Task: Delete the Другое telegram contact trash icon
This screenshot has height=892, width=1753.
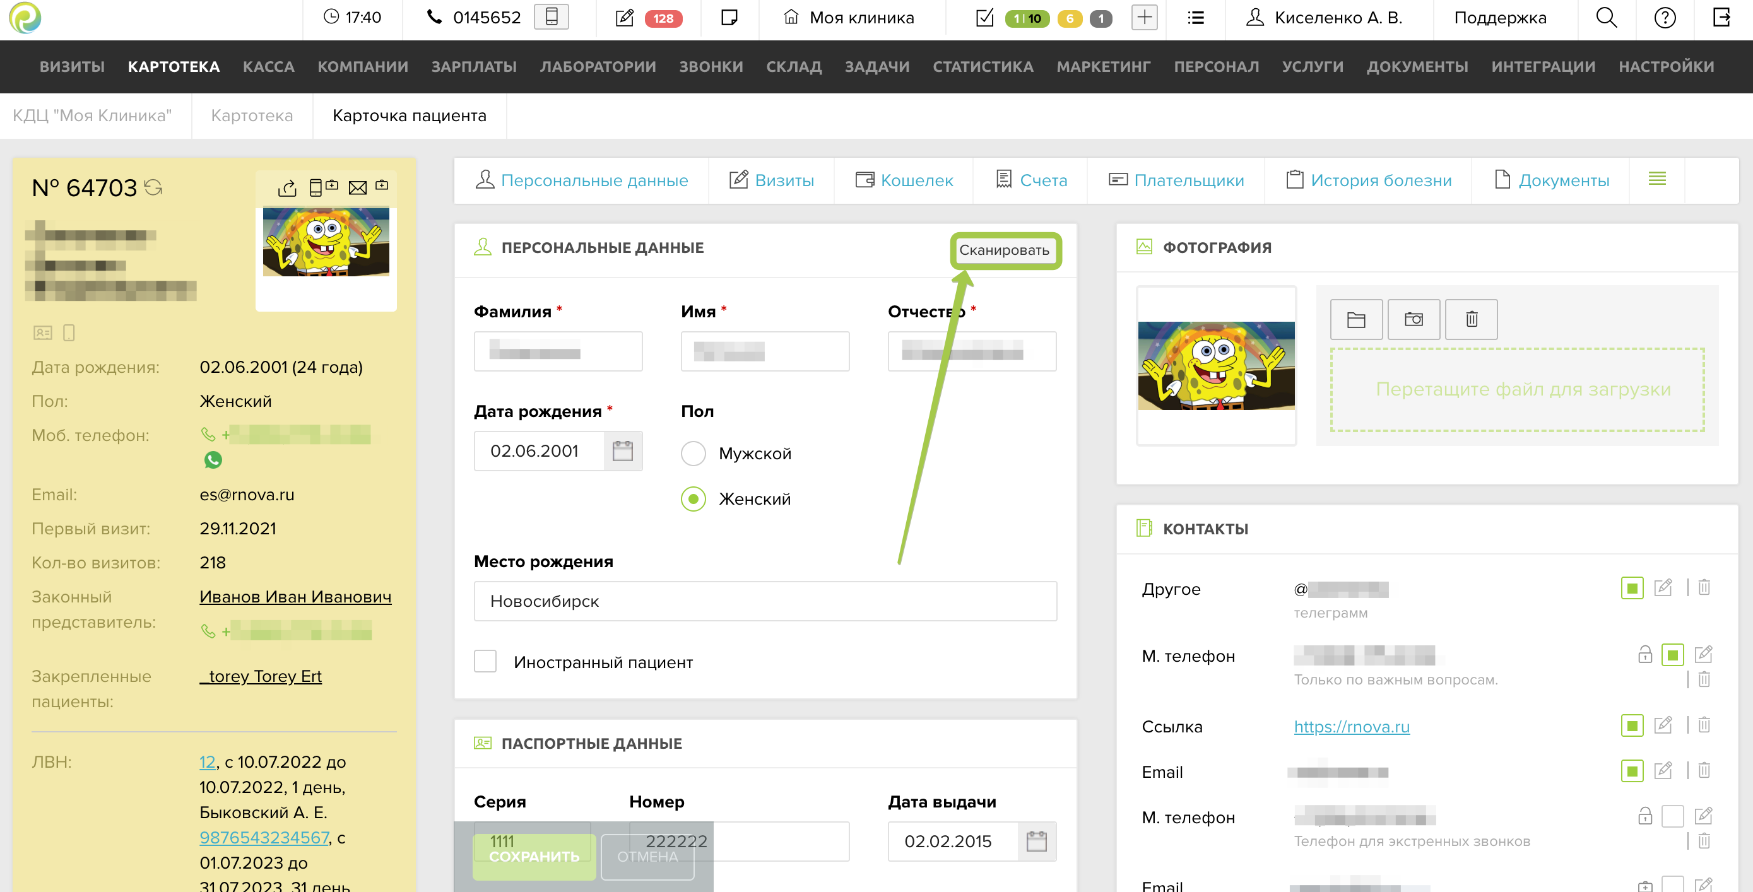Action: pyautogui.click(x=1704, y=587)
